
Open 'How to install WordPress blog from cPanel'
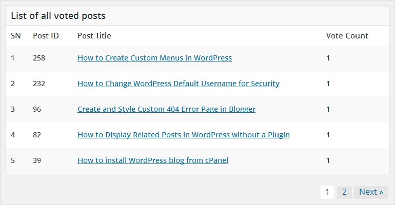(x=153, y=160)
